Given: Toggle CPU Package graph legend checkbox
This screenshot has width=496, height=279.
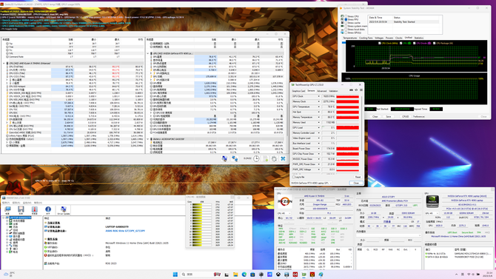Looking at the screenshot, I should [x=434, y=43].
